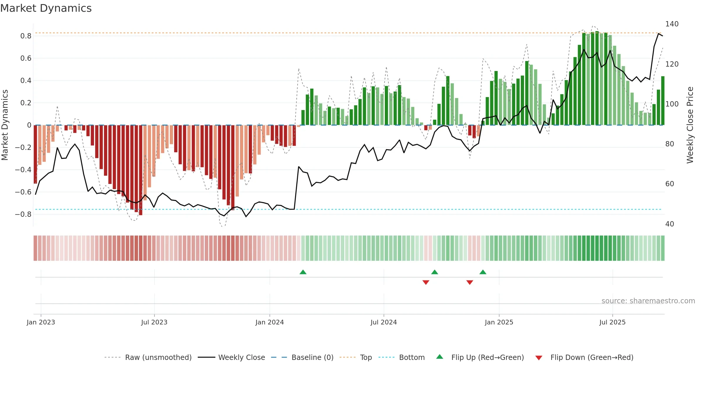
Task: Click the Jul 2025 axis label
Action: pyautogui.click(x=612, y=322)
